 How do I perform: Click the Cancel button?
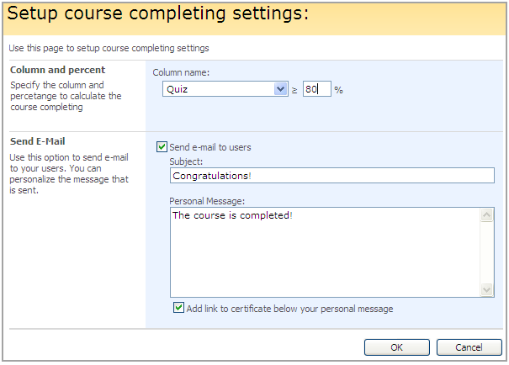(x=469, y=347)
